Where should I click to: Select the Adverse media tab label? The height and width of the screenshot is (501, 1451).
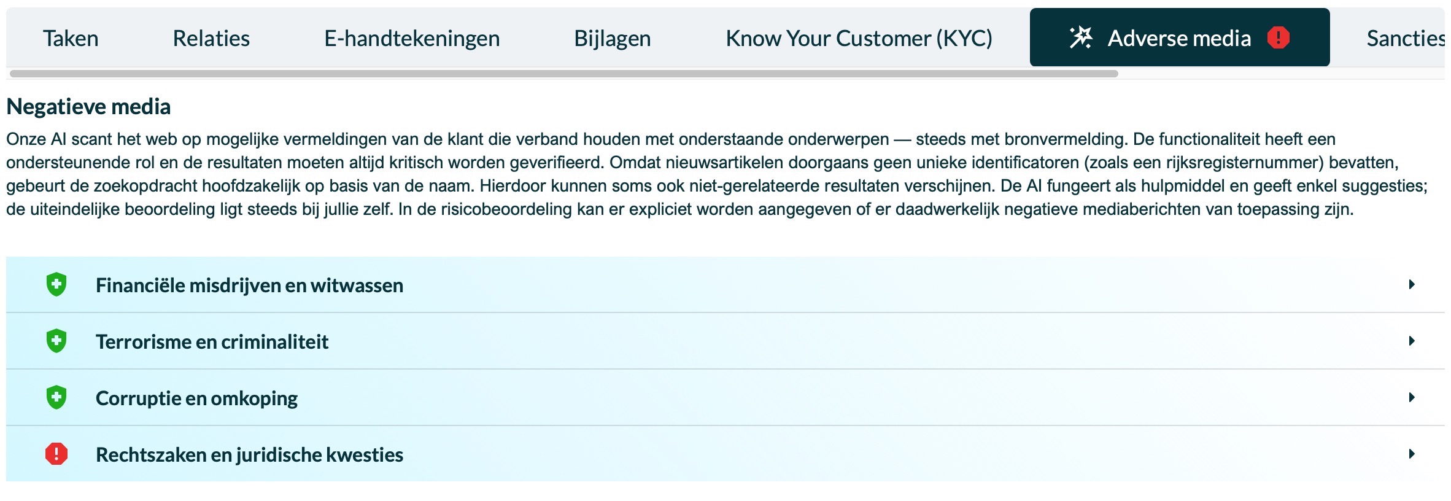point(1179,38)
